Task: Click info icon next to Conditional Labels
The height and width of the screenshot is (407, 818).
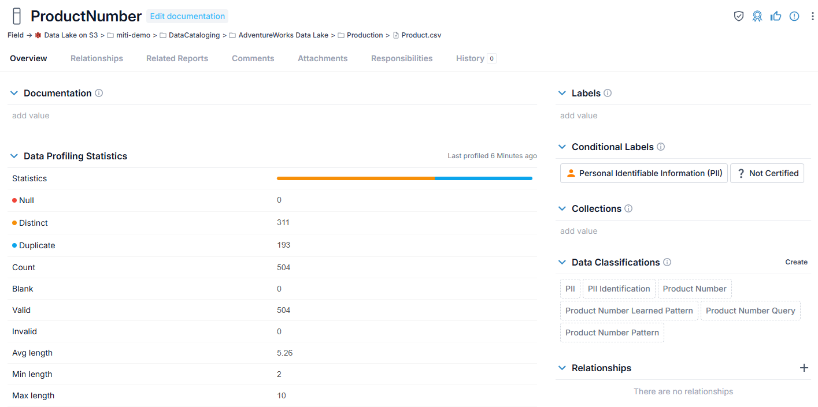Action: (661, 147)
